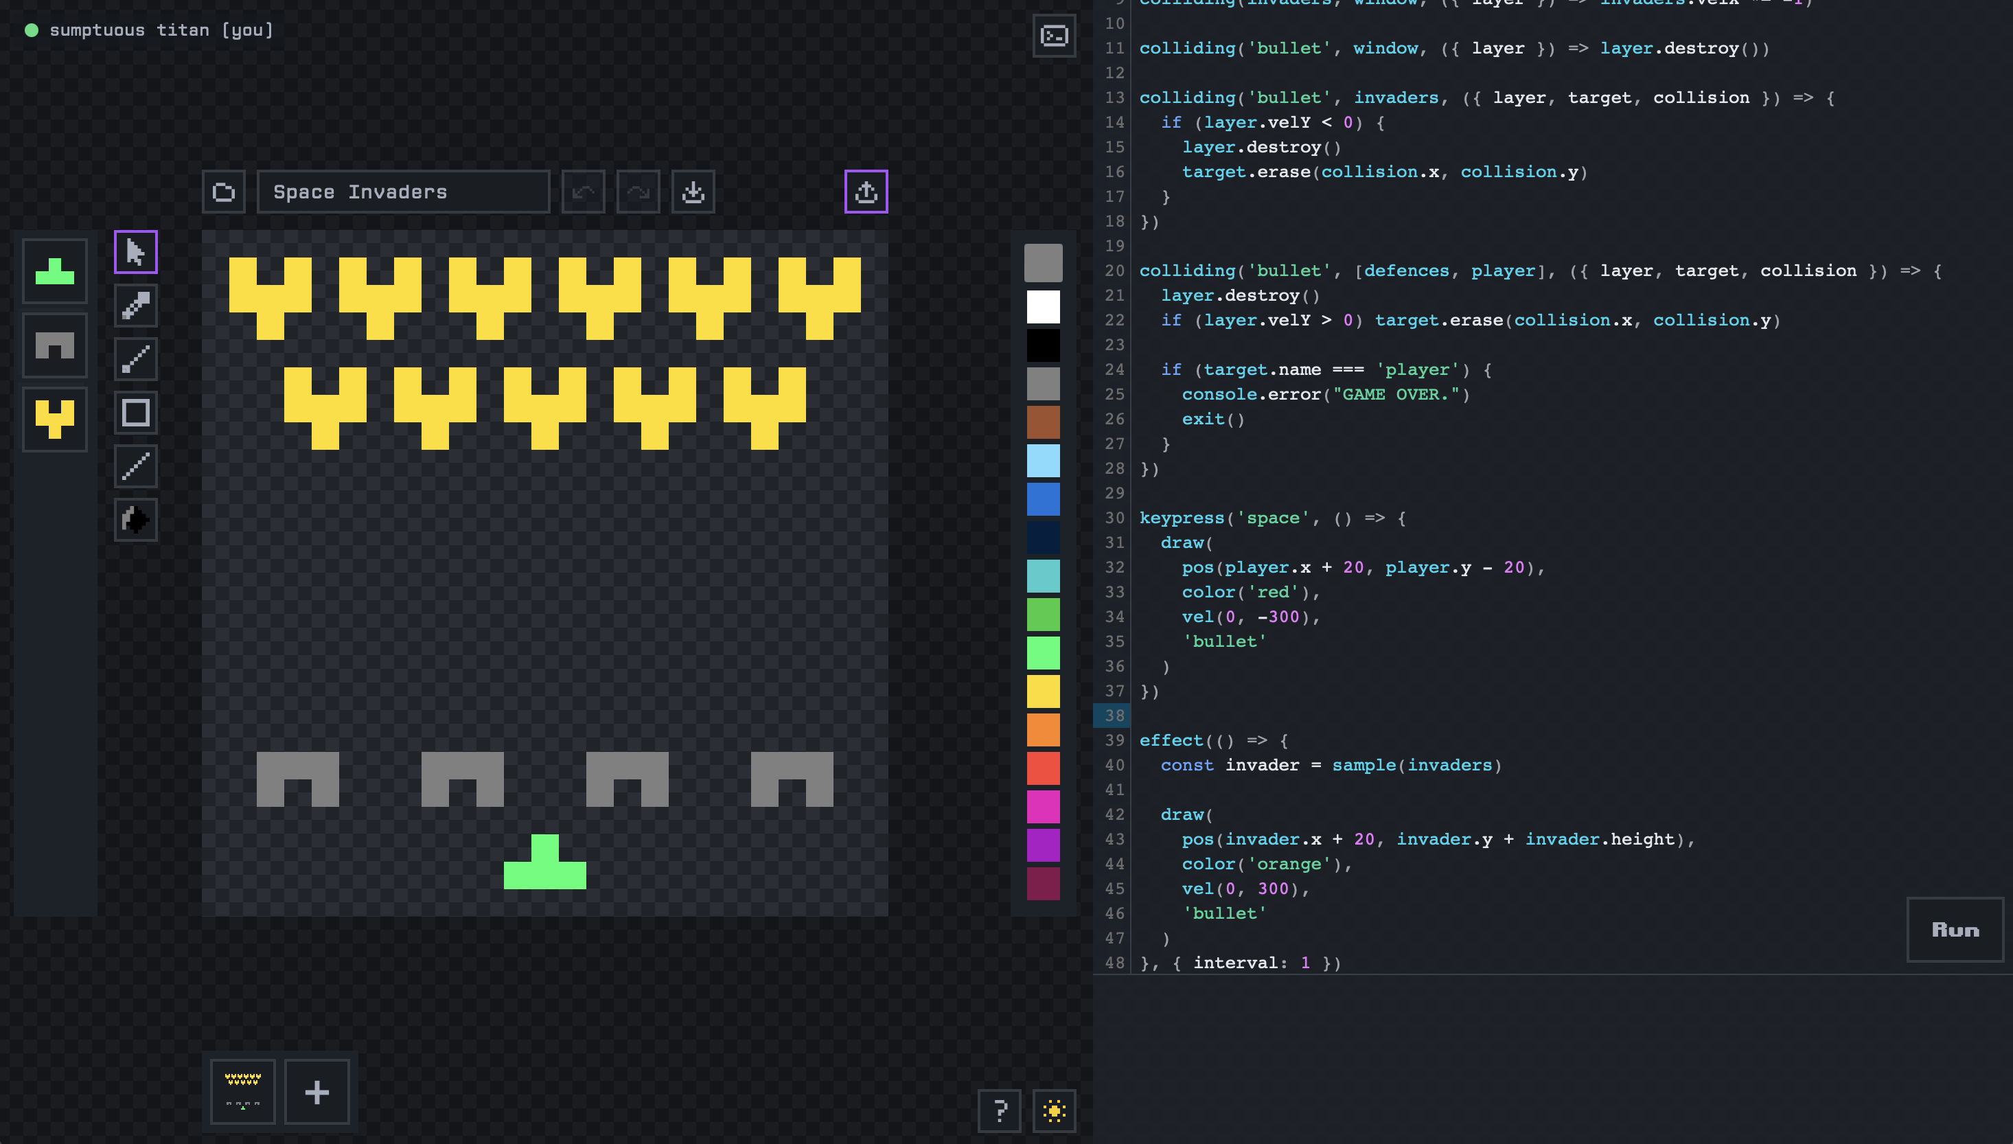The image size is (2013, 1144).
Task: Click the 'sumptuous titan [you]' user label
Action: coord(161,30)
